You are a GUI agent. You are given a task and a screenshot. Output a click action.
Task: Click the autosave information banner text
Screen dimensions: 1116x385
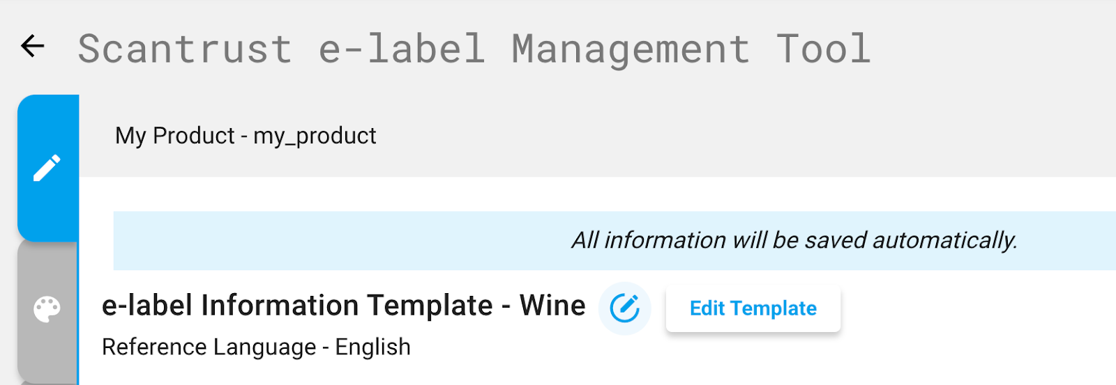pos(794,240)
